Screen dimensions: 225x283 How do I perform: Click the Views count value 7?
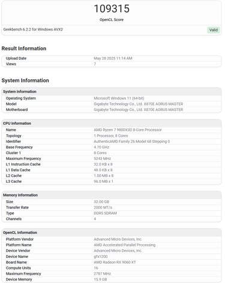pyautogui.click(x=95, y=64)
